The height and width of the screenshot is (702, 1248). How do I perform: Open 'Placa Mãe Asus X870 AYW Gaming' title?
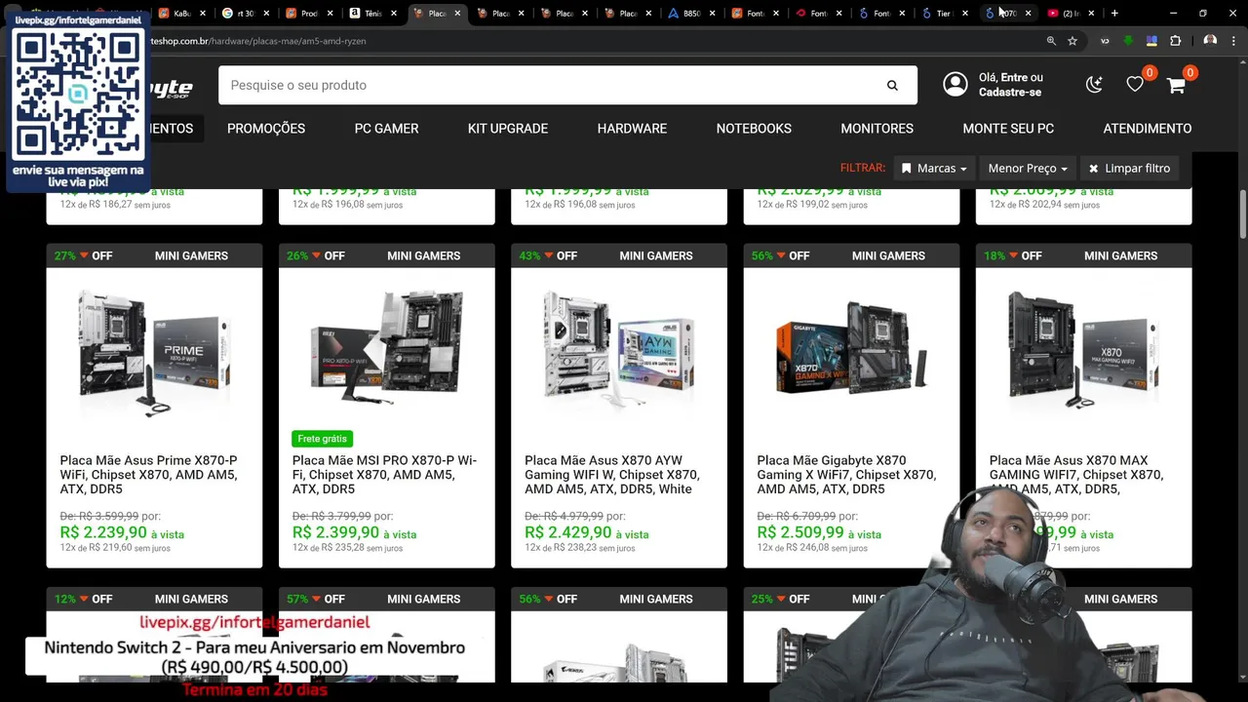612,475
